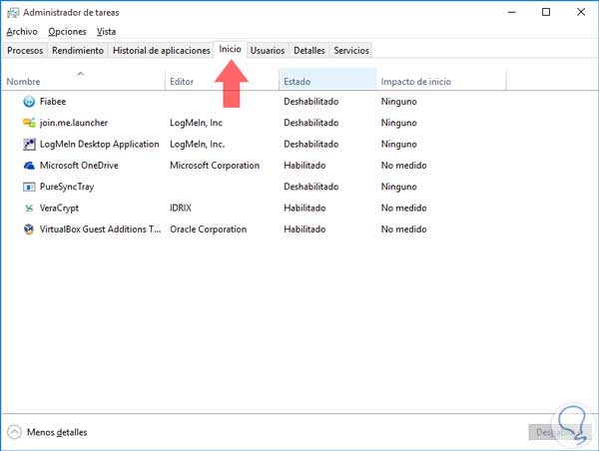Viewport: 599px width, 451px height.
Task: Click the Task Manager title bar icon
Action: coord(13,13)
